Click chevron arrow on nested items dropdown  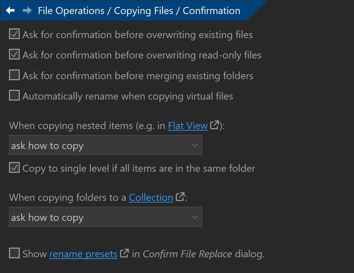click(195, 145)
